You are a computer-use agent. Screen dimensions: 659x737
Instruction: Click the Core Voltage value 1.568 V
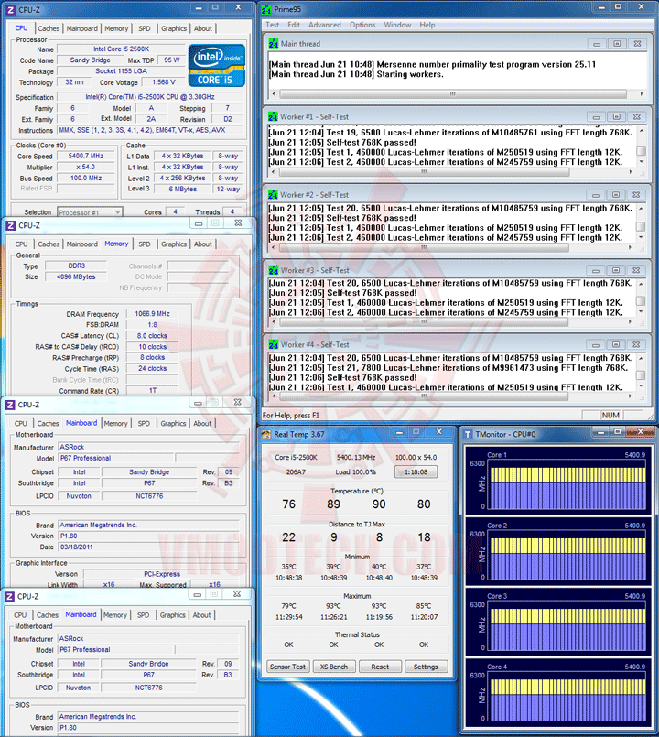coord(164,82)
